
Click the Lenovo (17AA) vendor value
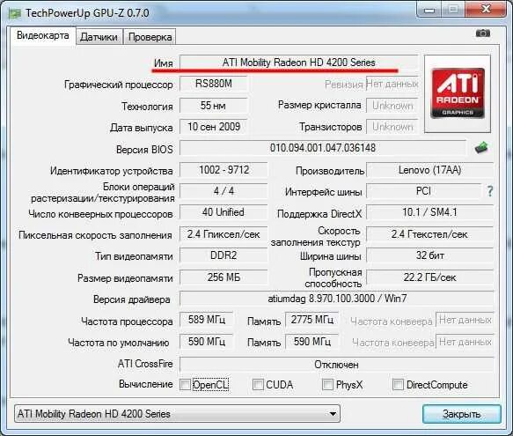pyautogui.click(x=430, y=170)
